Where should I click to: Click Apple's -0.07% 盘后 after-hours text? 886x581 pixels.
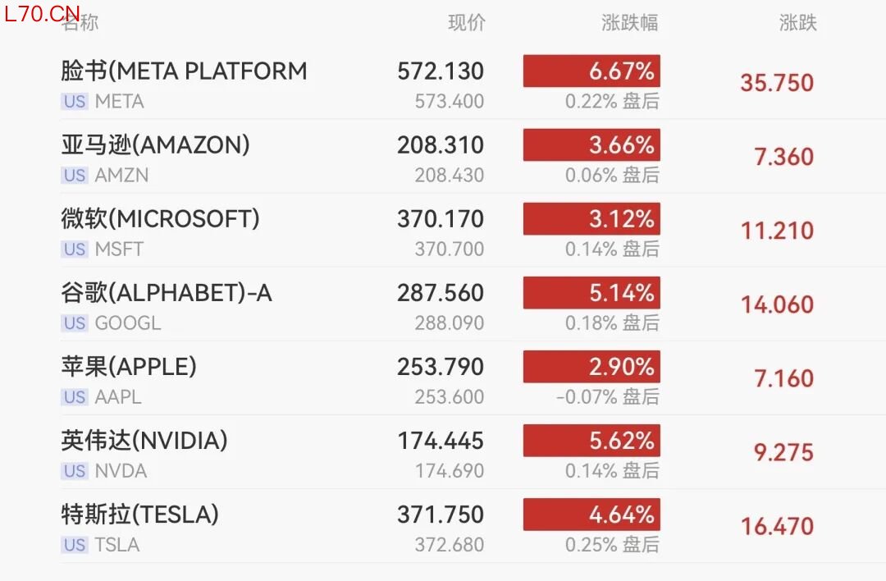[607, 397]
